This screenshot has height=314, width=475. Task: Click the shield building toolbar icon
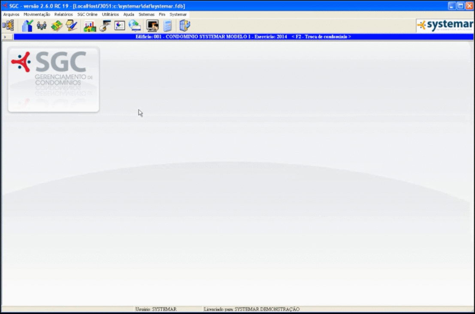(185, 26)
